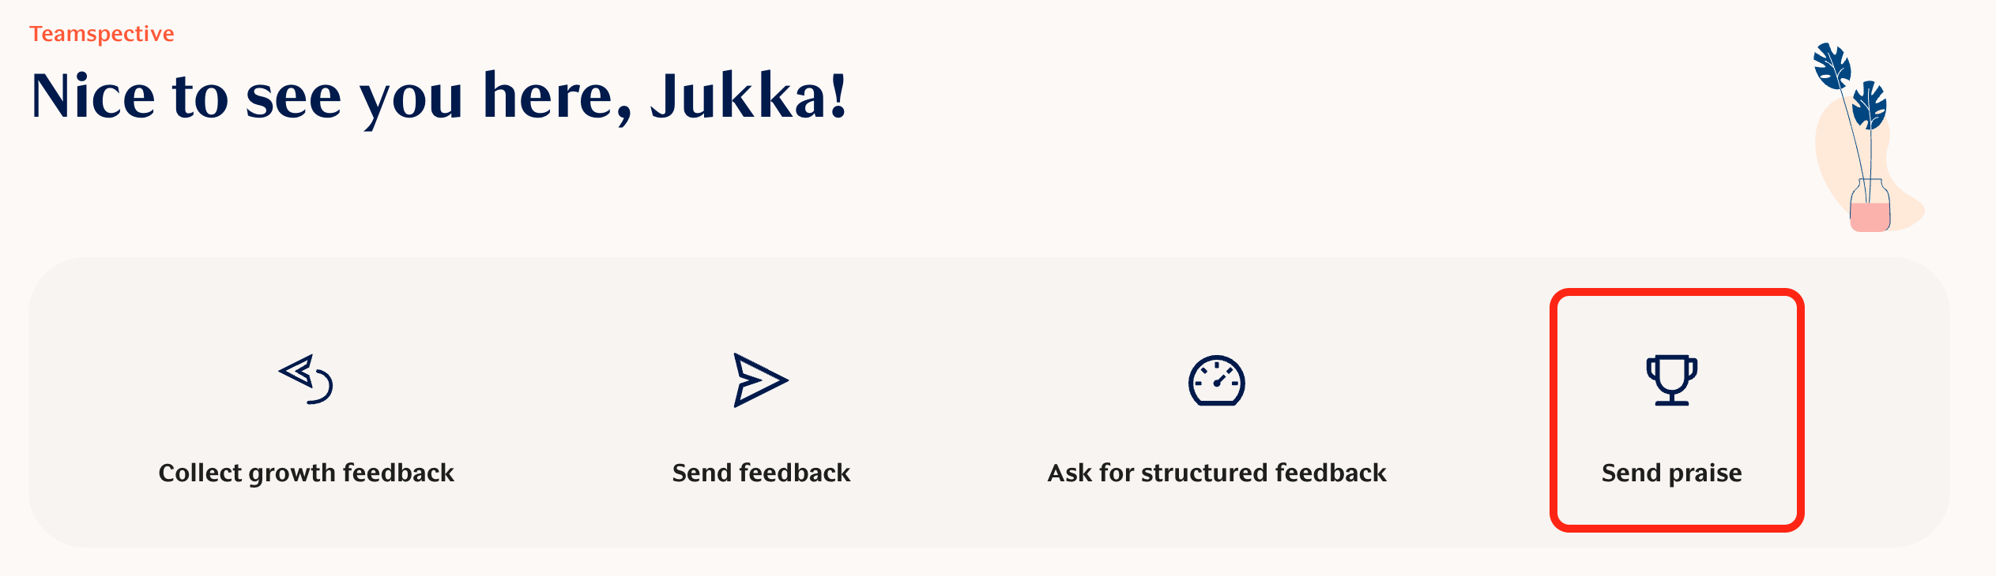Click the name "Jukka!" in the greeting

(x=748, y=96)
